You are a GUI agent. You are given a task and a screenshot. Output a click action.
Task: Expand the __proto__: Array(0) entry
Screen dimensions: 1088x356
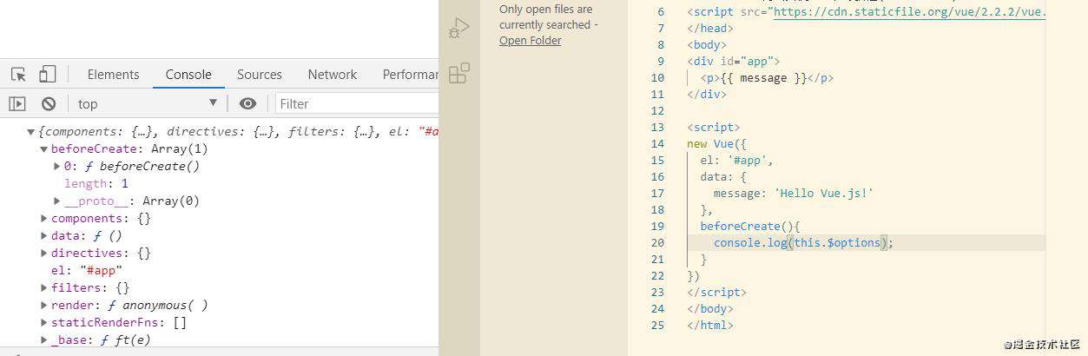point(57,201)
